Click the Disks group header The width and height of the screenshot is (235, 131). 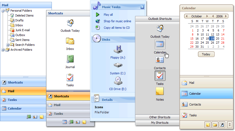coord(113,40)
